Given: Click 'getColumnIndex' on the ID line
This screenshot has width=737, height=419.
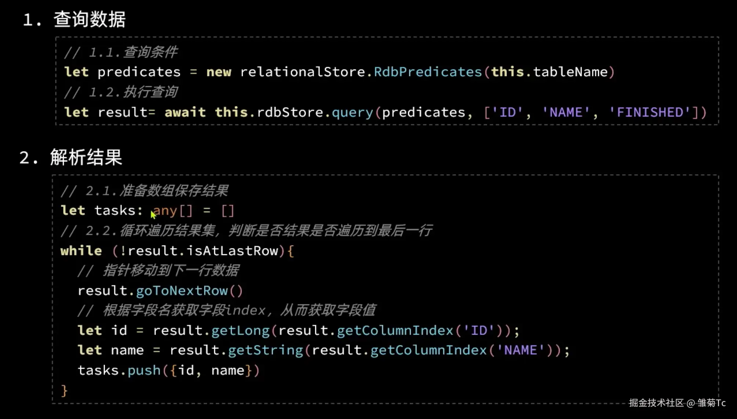Looking at the screenshot, I should (x=395, y=331).
